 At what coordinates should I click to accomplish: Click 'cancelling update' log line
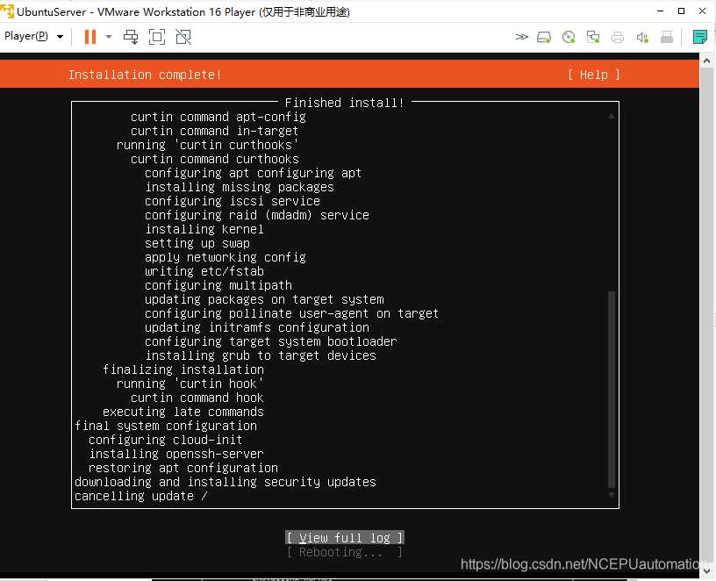[x=141, y=496]
